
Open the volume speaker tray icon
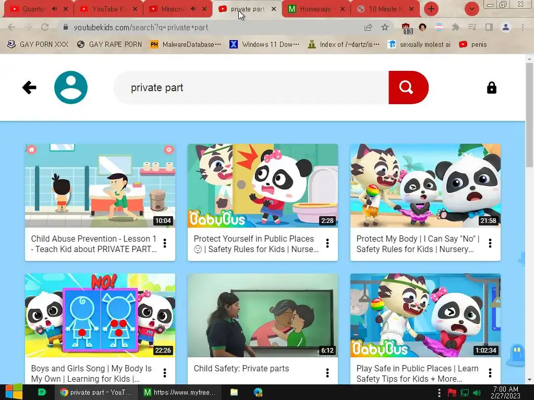(x=477, y=393)
